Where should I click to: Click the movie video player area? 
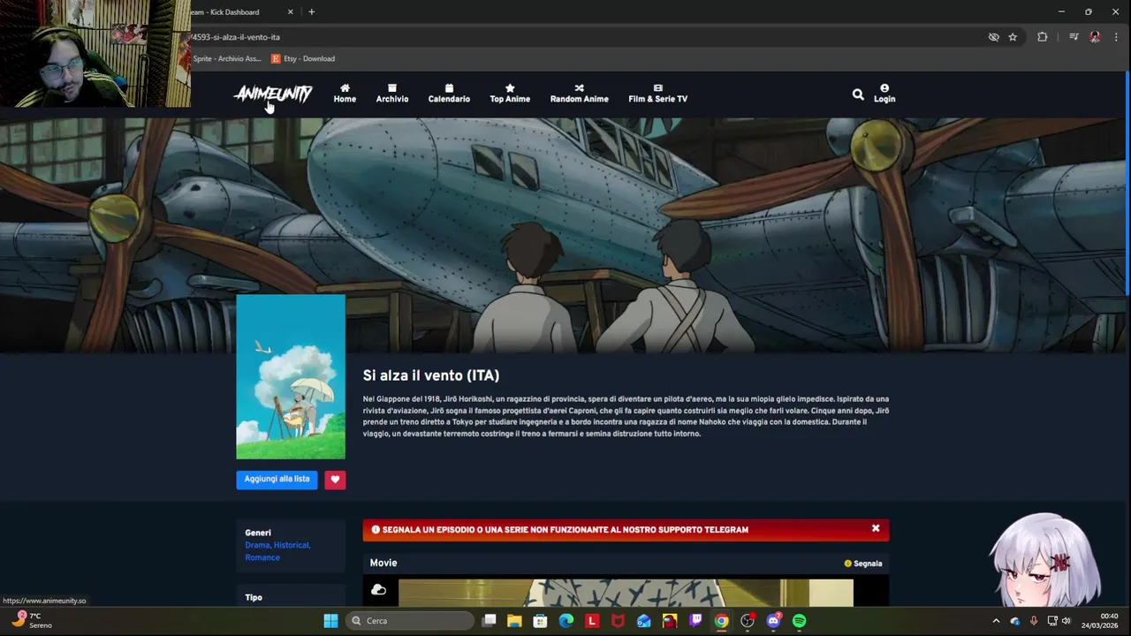(x=626, y=593)
